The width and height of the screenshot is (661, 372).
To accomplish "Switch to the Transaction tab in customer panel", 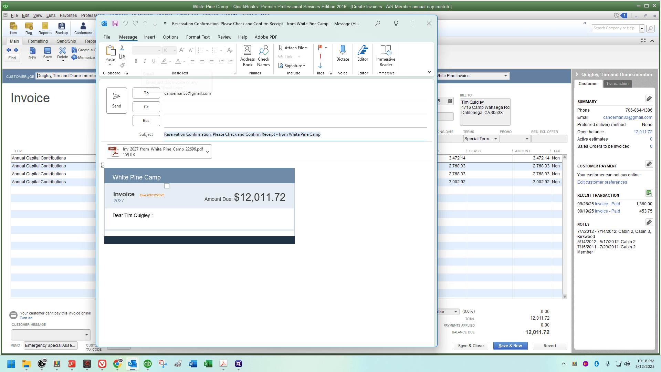I will click(x=617, y=84).
